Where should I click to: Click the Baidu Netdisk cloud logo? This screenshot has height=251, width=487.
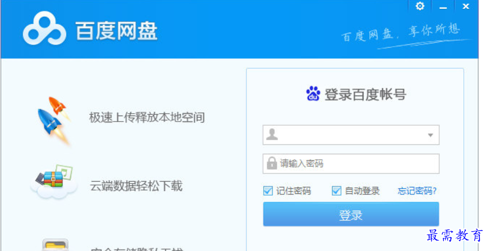(x=44, y=29)
